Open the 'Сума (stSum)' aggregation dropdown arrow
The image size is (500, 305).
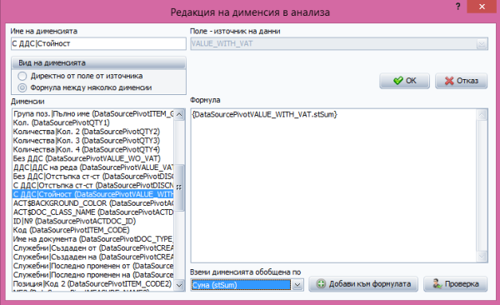pos(297,284)
